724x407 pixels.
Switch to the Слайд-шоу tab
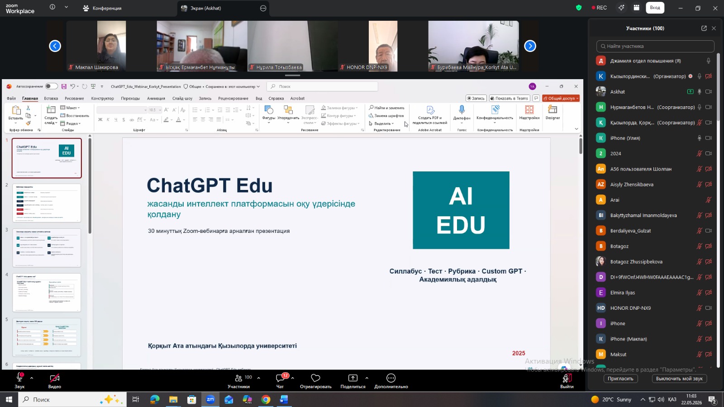(x=182, y=98)
